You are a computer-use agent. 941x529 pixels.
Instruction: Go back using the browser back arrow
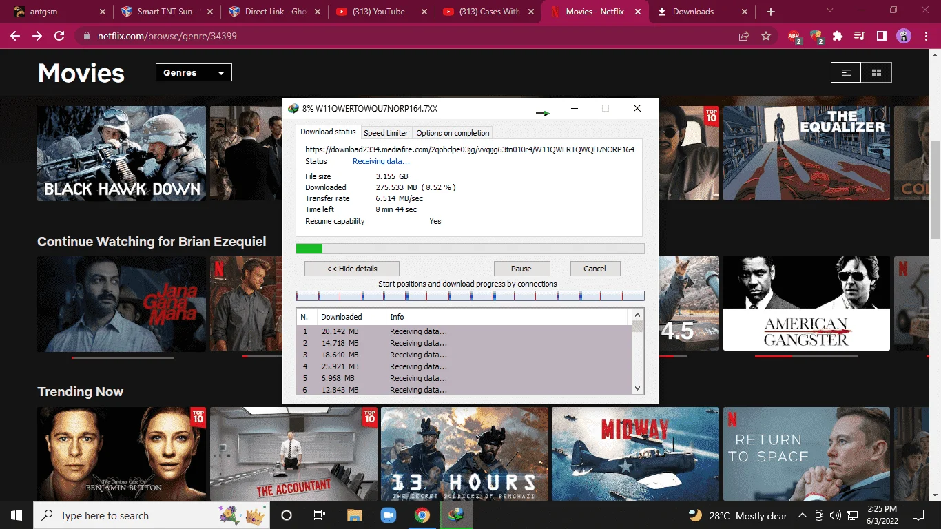[x=15, y=36]
